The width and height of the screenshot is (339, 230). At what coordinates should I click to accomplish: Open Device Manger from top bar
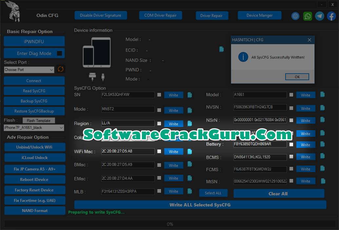point(259,15)
